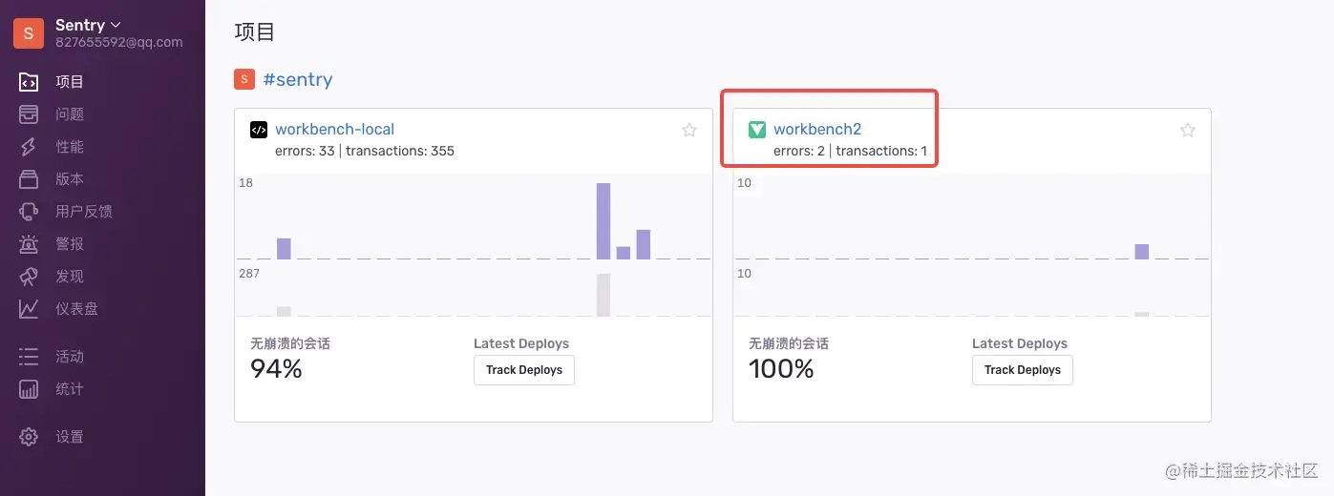This screenshot has width=1334, height=496.
Task: Click the 项目 page heading
Action: click(x=255, y=31)
